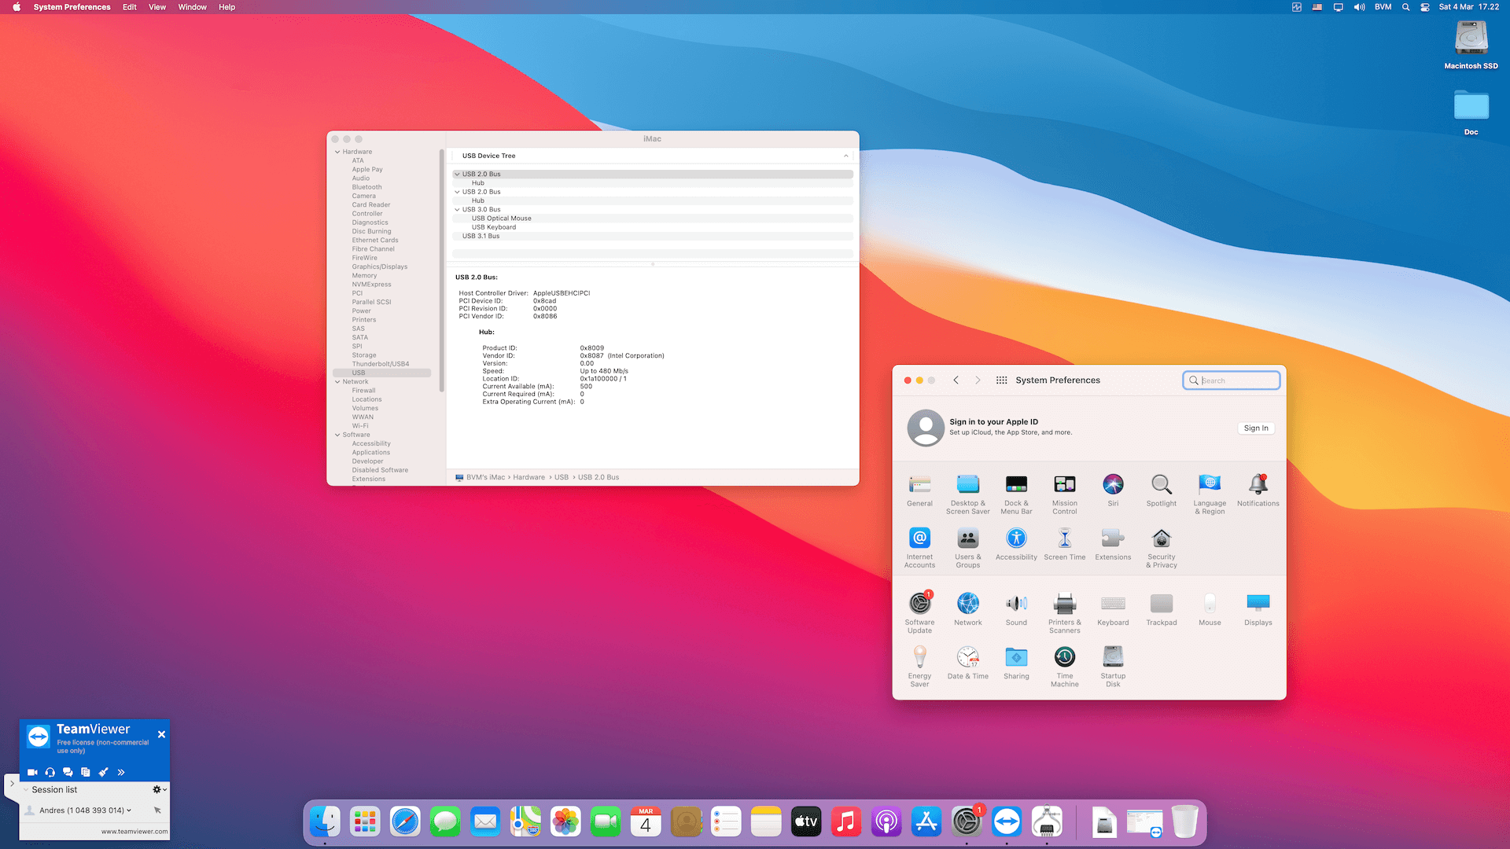
Task: Click the Sign In button
Action: (1255, 428)
